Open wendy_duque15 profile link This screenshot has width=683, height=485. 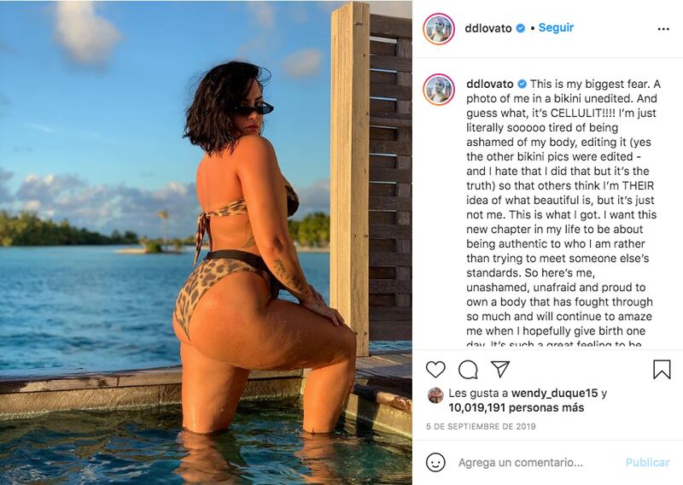(x=554, y=393)
